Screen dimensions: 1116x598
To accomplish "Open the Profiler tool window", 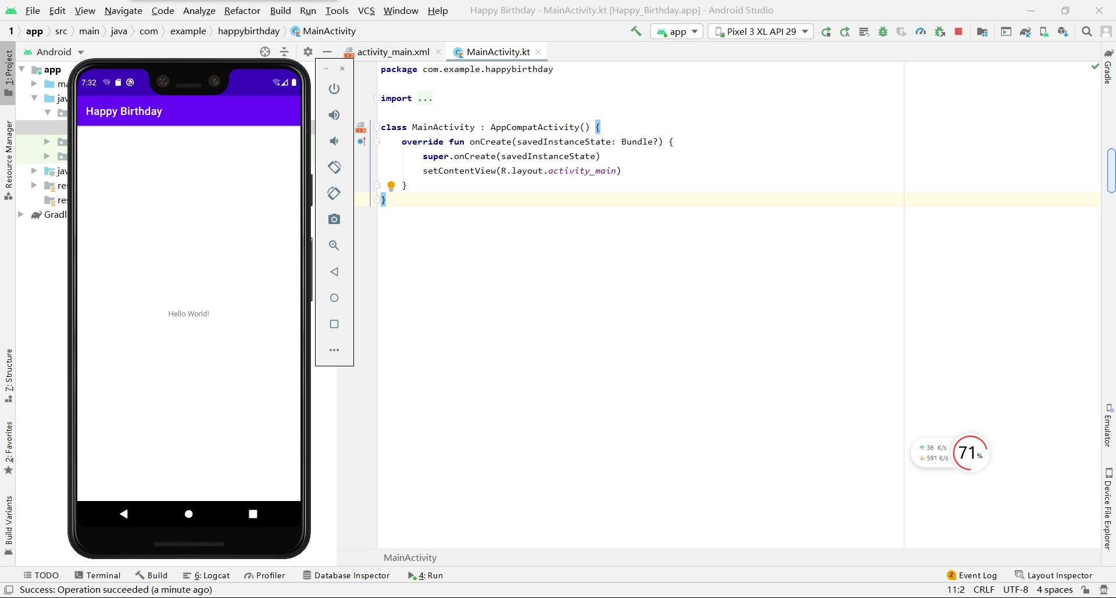I will click(x=264, y=575).
